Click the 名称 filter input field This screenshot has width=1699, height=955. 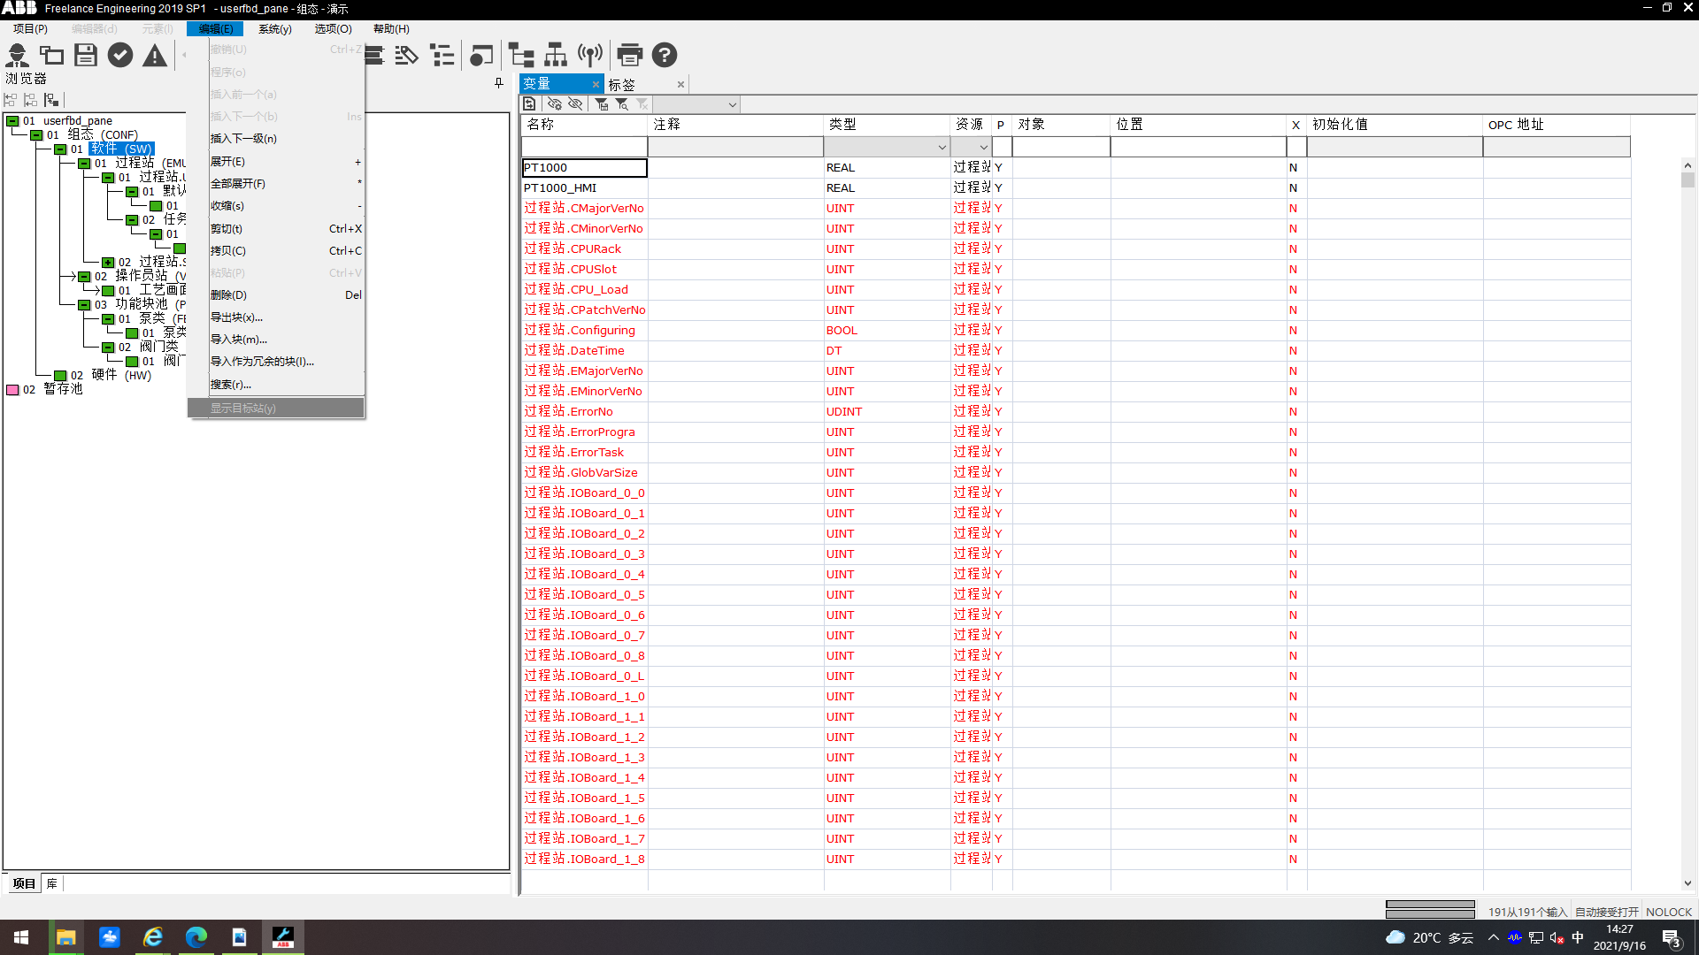click(584, 148)
